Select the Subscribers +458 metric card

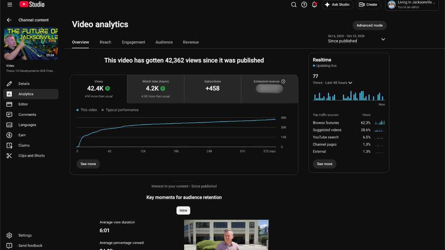click(212, 89)
